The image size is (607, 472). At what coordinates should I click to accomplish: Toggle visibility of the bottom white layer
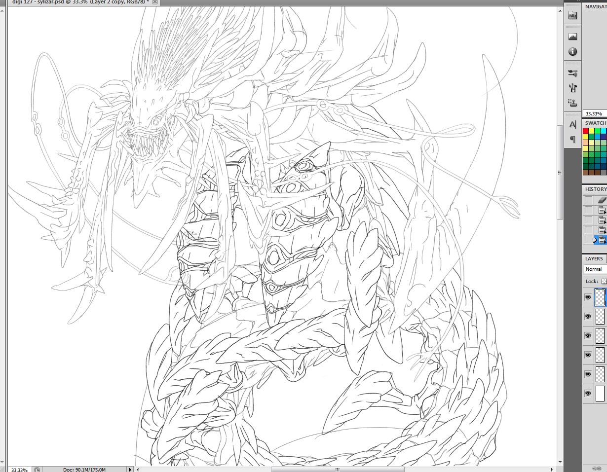[x=588, y=394]
